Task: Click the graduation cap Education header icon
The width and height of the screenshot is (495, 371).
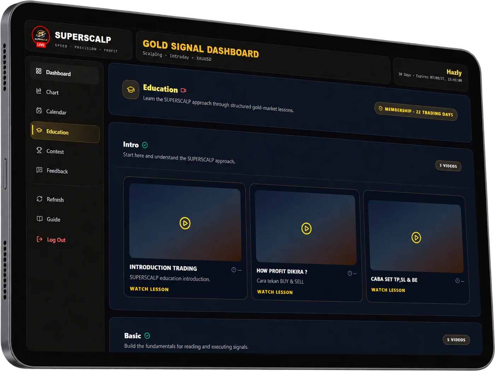Action: pyautogui.click(x=131, y=89)
